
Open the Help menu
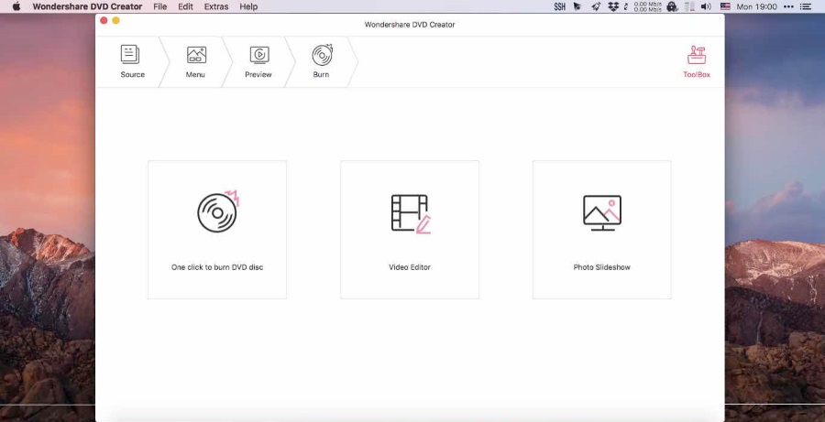tap(248, 6)
